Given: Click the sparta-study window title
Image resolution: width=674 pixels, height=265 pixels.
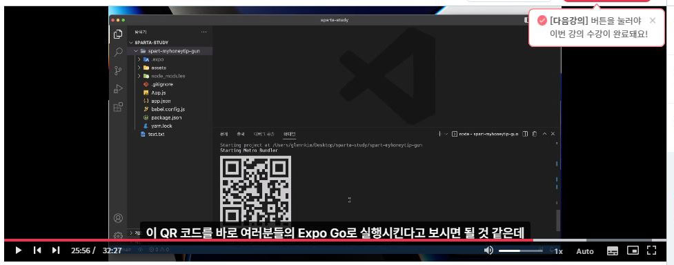Looking at the screenshot, I should pos(335,20).
